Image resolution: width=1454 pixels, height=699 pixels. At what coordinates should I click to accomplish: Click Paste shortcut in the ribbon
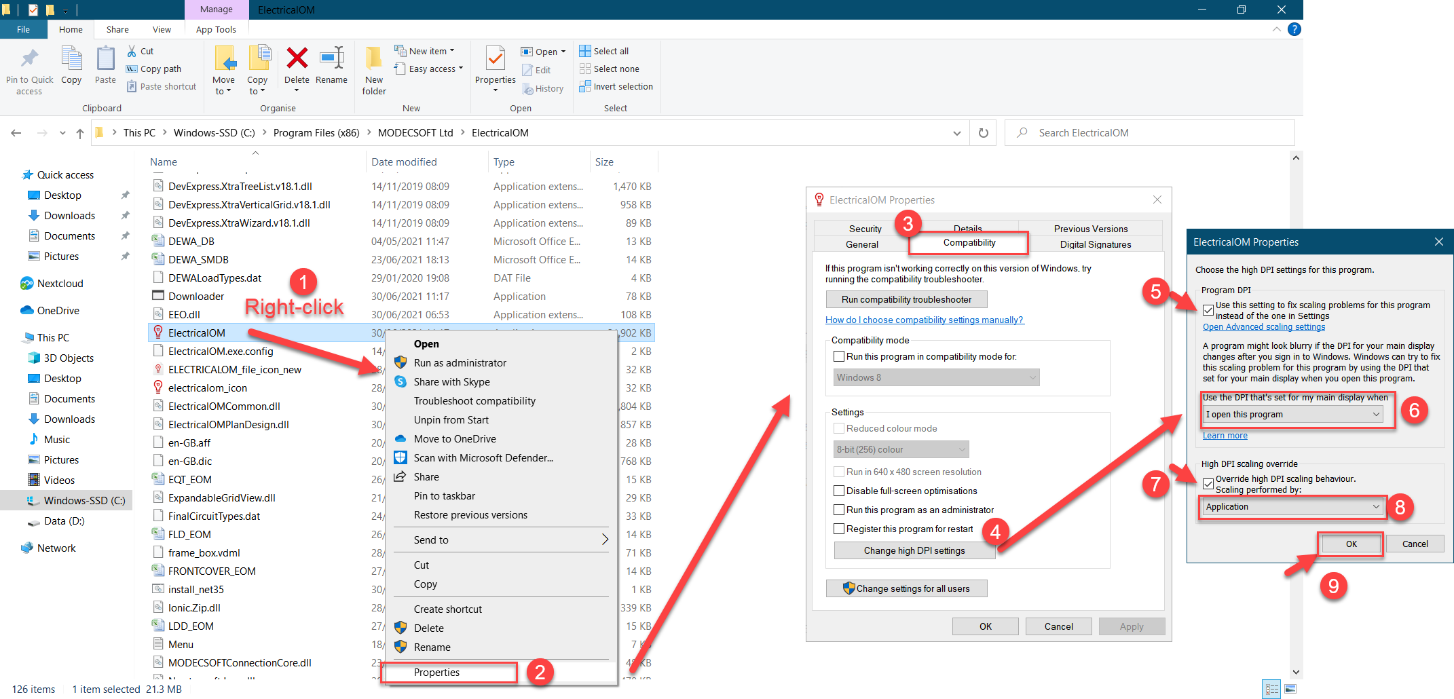162,86
